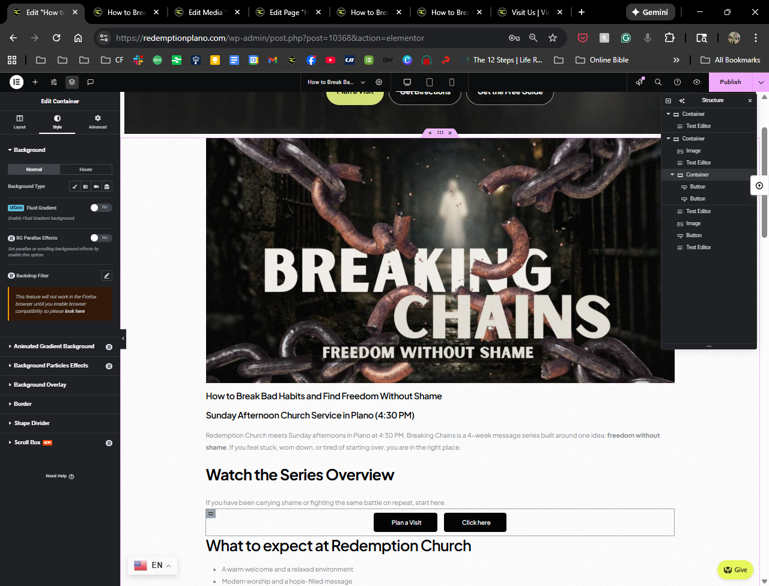Click the Add Element plus icon
769x586 pixels.
tap(35, 82)
